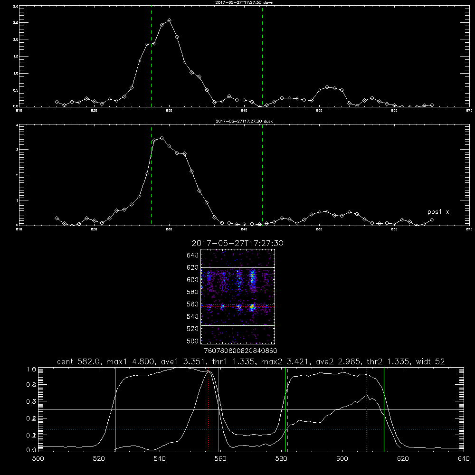Image resolution: width=475 pixels, height=475 pixels.
Task: Click the highest data point in dawn plot
Action: click(169, 20)
